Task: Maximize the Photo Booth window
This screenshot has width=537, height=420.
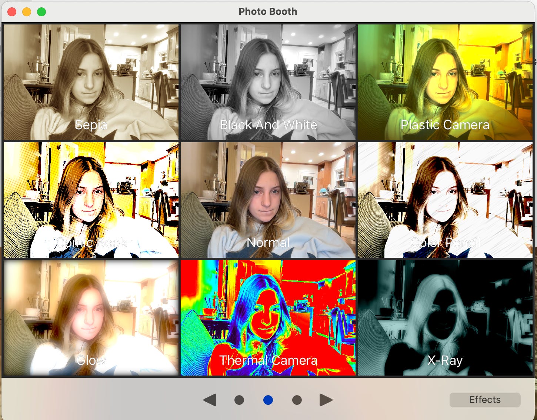Action: point(41,12)
